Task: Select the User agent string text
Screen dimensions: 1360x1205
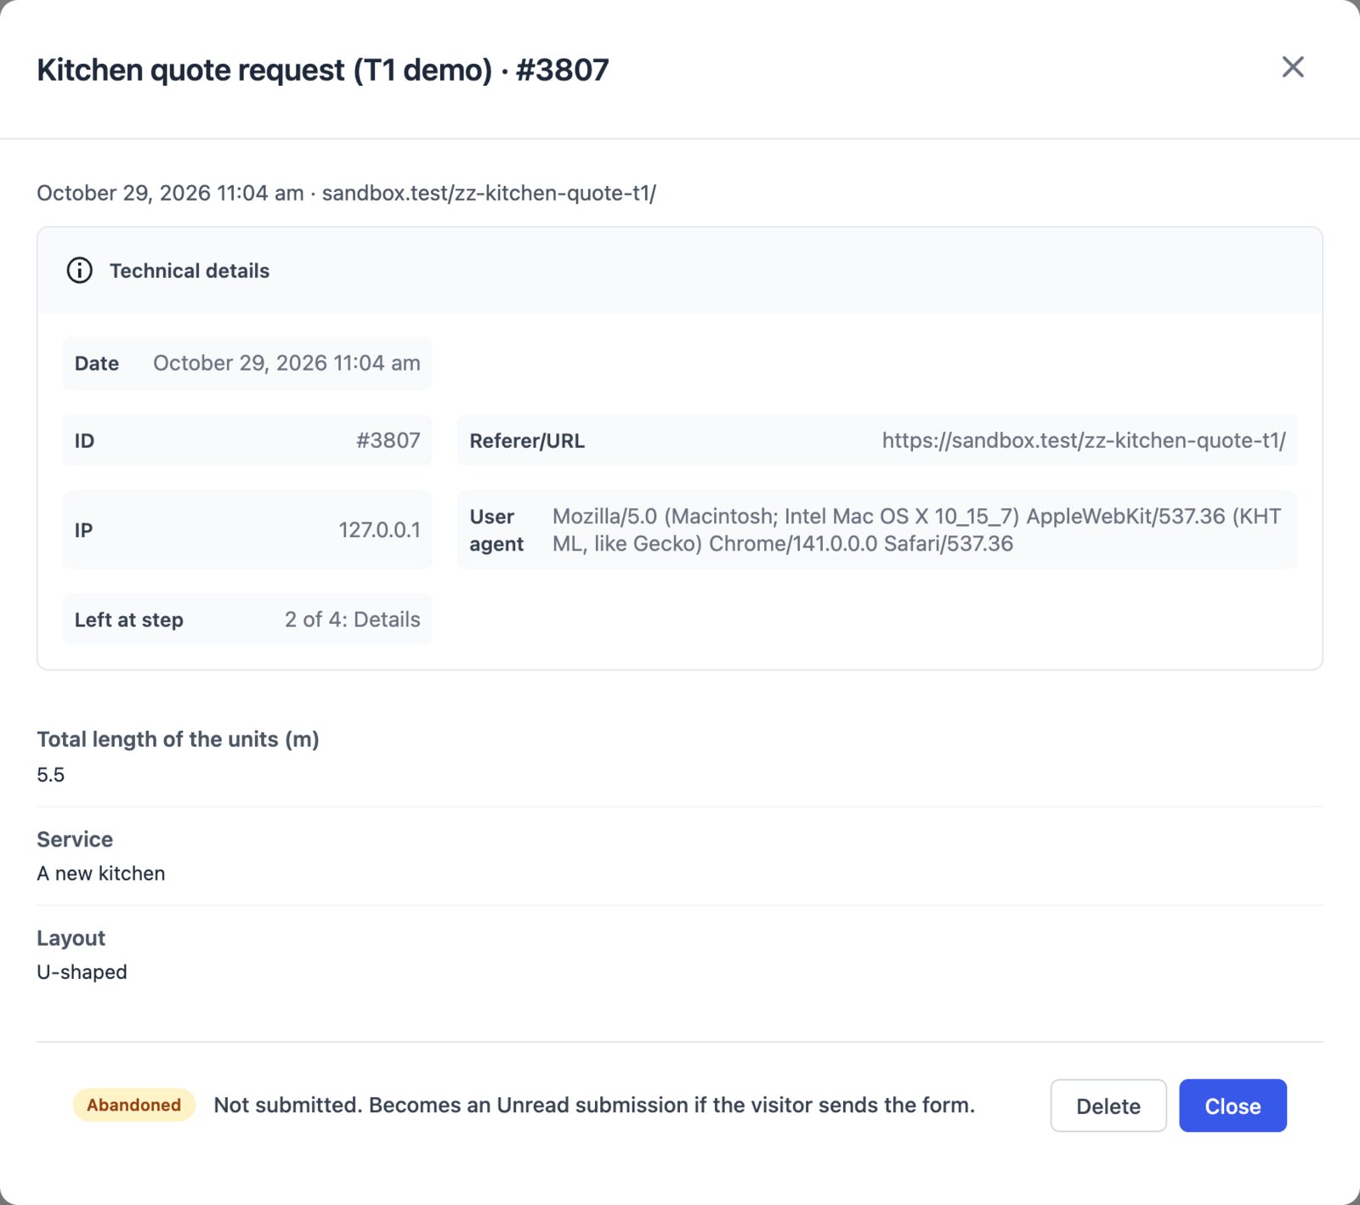Action: pyautogui.click(x=916, y=529)
